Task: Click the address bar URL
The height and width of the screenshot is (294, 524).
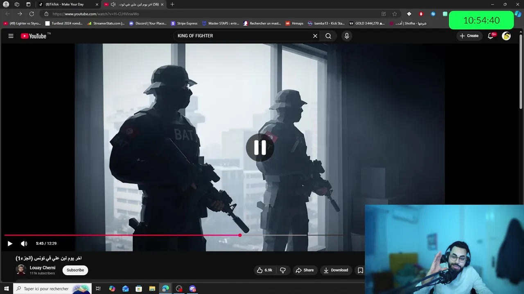Action: click(95, 14)
